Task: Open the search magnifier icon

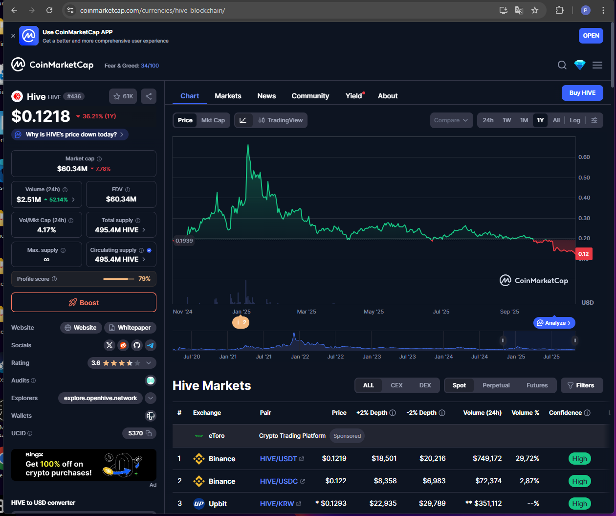Action: 562,65
